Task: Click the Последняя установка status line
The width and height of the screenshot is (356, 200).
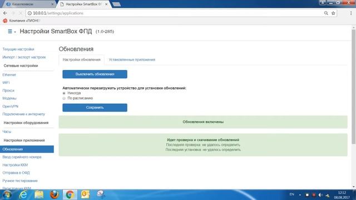Action: [203, 149]
